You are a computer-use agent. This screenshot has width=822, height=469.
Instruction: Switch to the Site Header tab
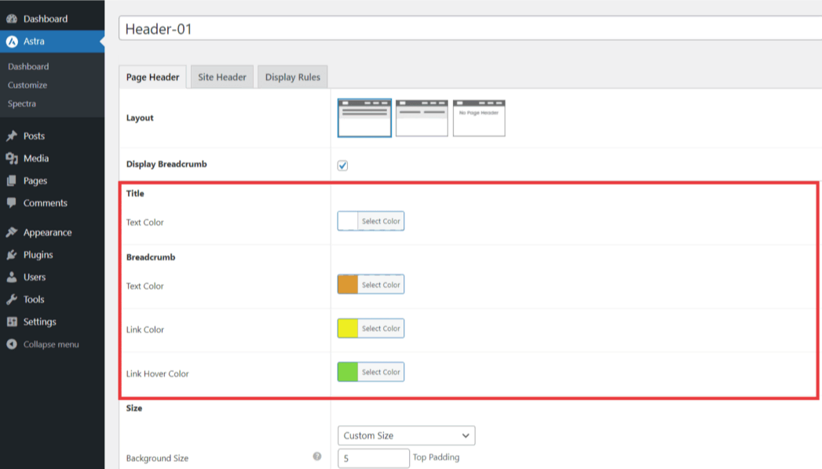[x=222, y=77]
